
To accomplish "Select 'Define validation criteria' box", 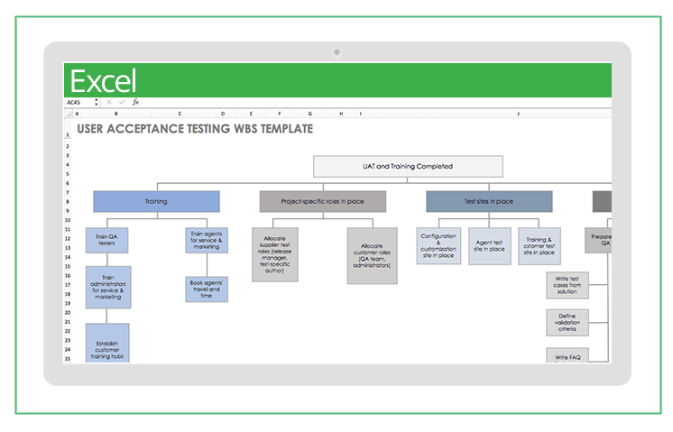I will coord(567,322).
